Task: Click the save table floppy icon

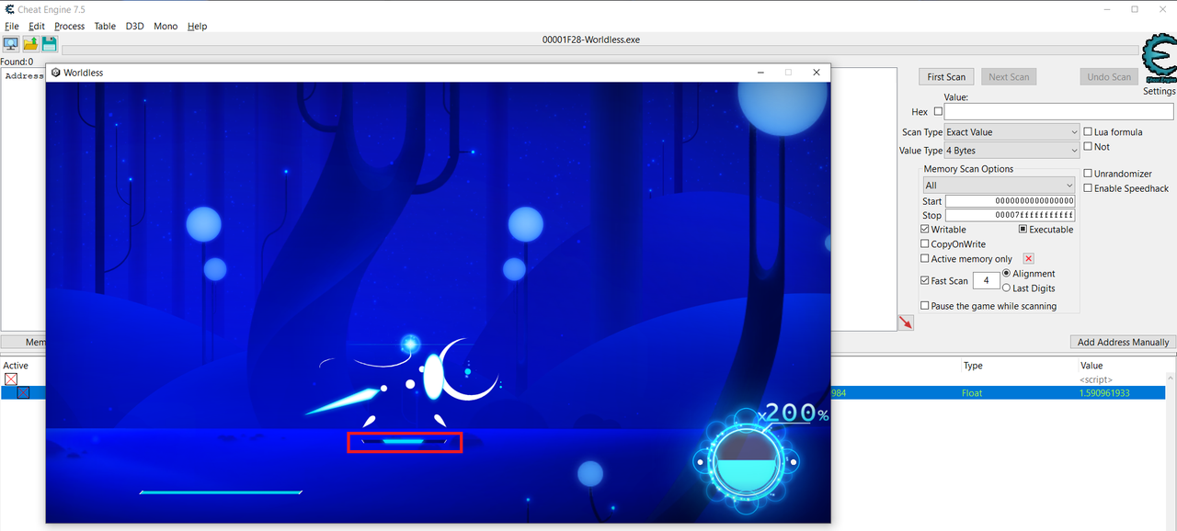Action: (49, 43)
